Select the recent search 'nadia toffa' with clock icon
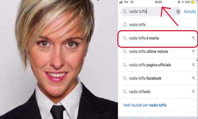 click(158, 25)
